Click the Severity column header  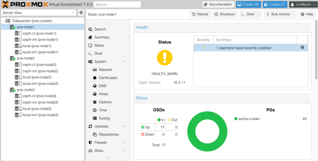click(x=203, y=40)
